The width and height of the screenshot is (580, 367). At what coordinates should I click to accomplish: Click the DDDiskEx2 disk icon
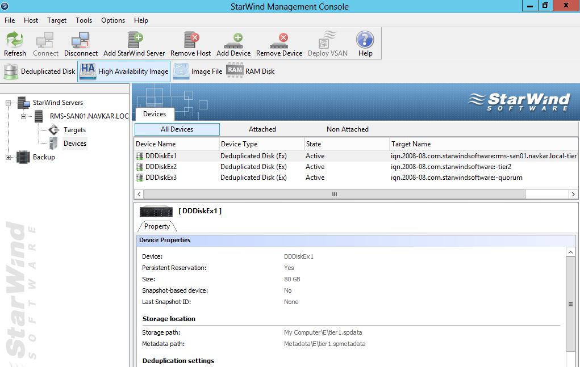coord(139,167)
